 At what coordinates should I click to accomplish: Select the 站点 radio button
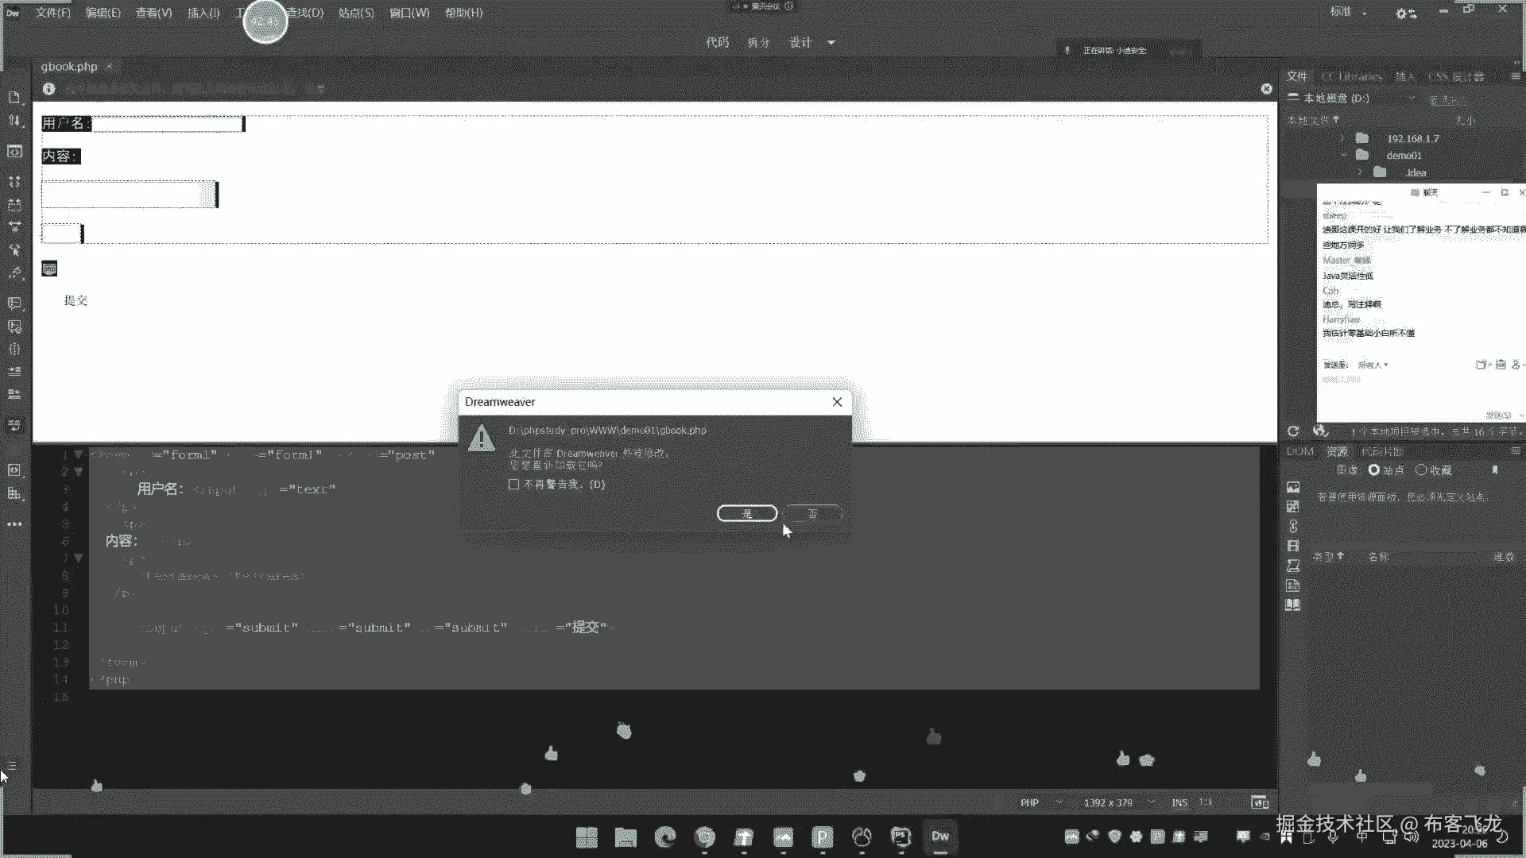coord(1373,470)
